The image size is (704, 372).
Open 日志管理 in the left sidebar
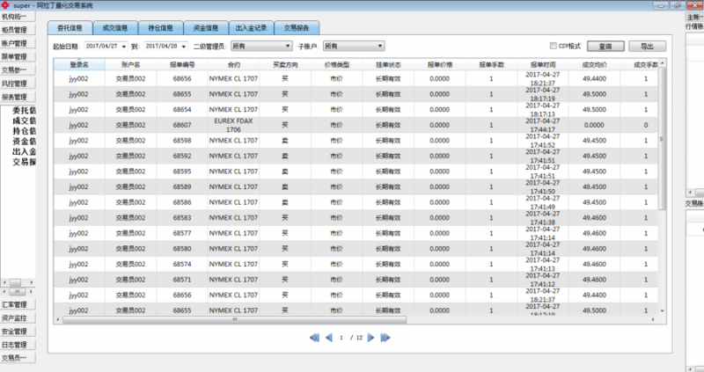tap(18, 345)
